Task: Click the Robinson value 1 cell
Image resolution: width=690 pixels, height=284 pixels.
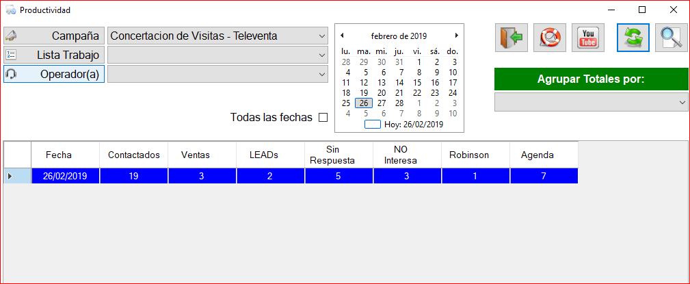Action: pos(475,176)
